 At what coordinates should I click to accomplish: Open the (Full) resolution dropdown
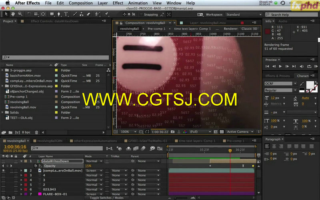(x=200, y=132)
